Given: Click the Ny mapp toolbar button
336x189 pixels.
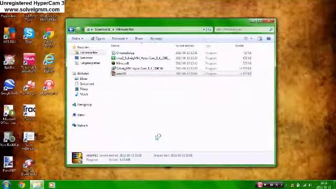Looking at the screenshot, I should [156, 38].
